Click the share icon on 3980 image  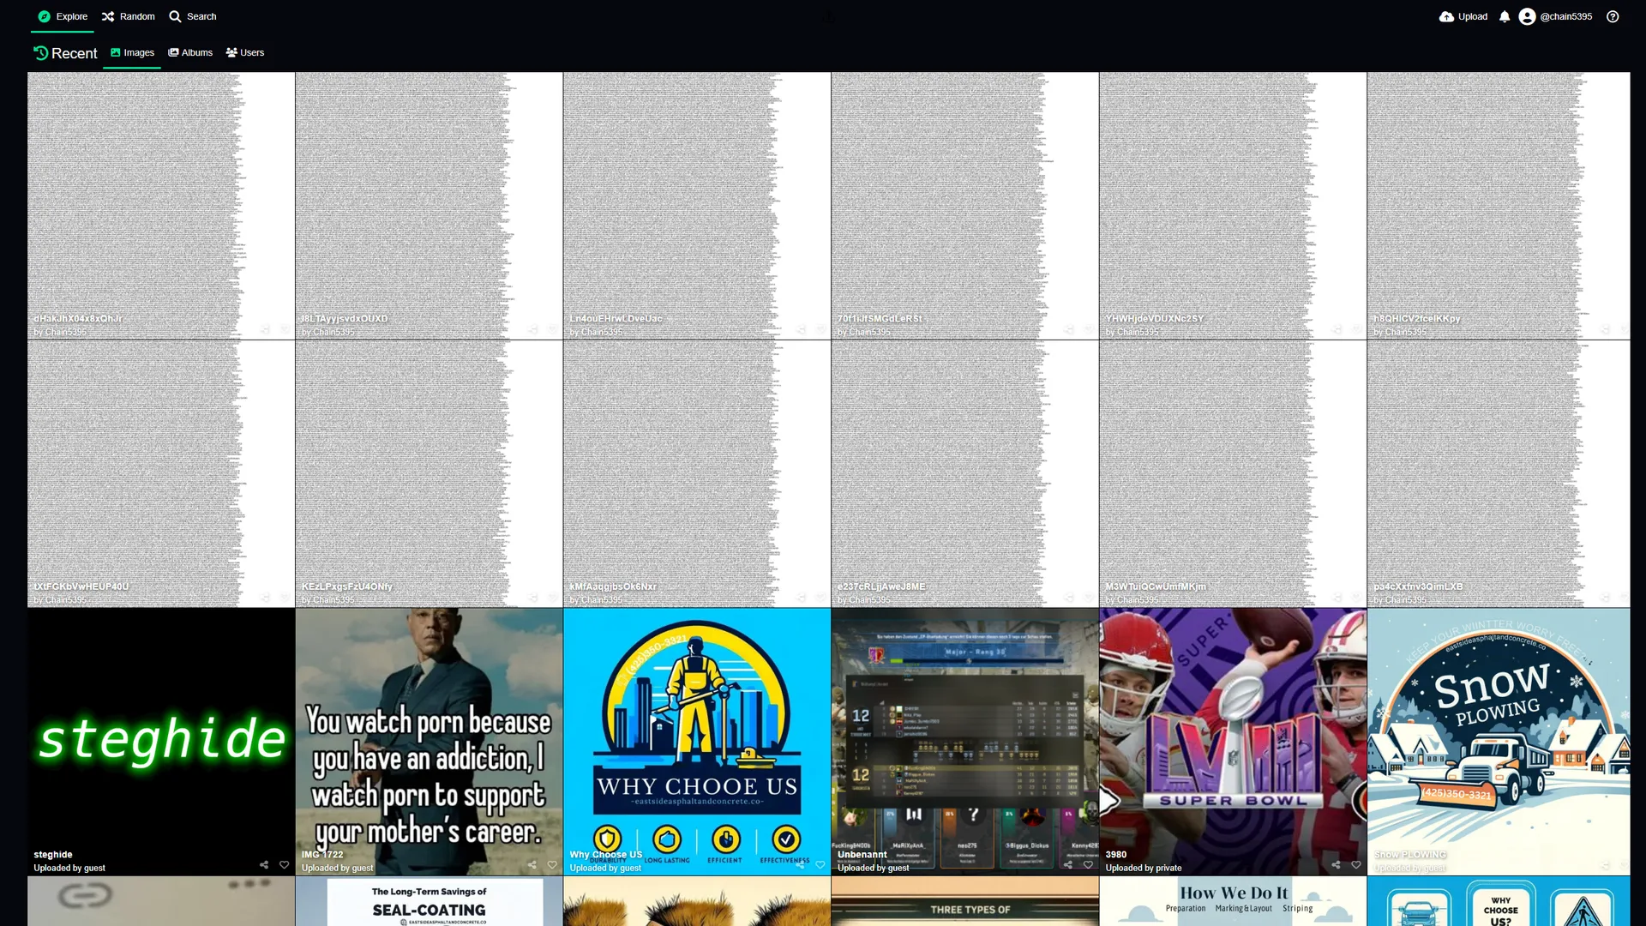click(1336, 865)
